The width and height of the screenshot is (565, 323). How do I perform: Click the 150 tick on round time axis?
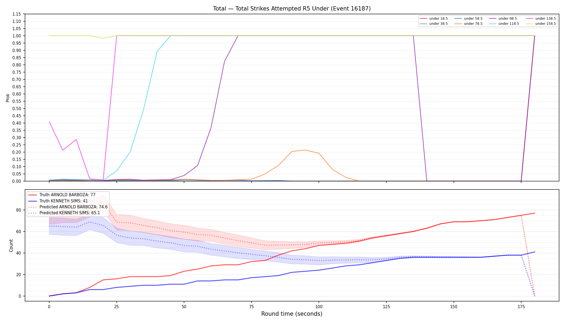point(454,307)
